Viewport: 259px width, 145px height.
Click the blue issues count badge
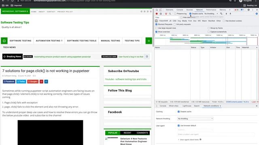(242, 10)
